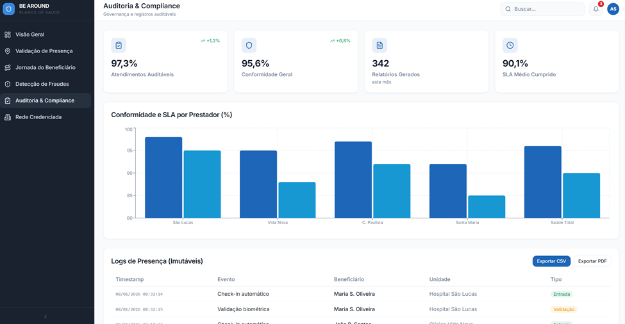Click Check-in automático event in first row

click(243, 294)
